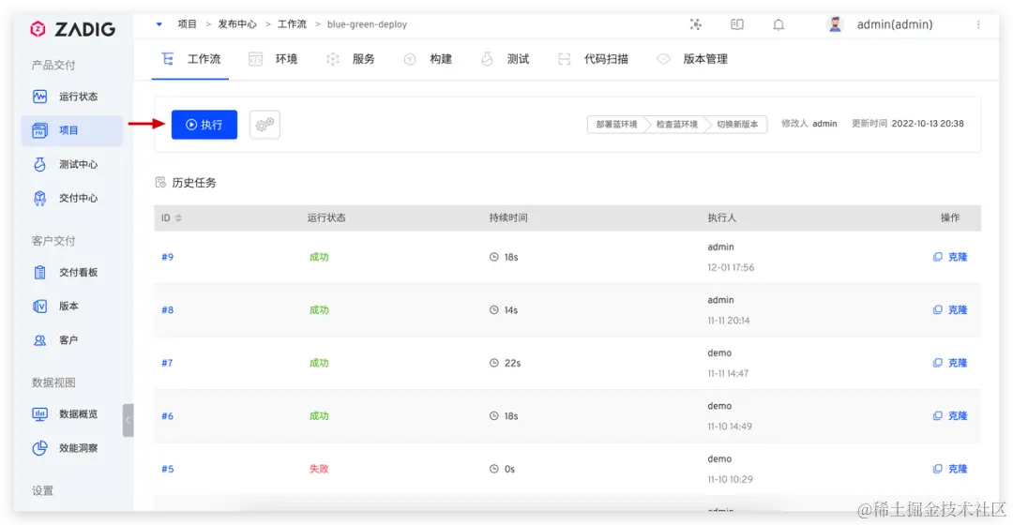This screenshot has height=525, width=1013.
Task: Open the top-right more options menu
Action: pos(978,24)
